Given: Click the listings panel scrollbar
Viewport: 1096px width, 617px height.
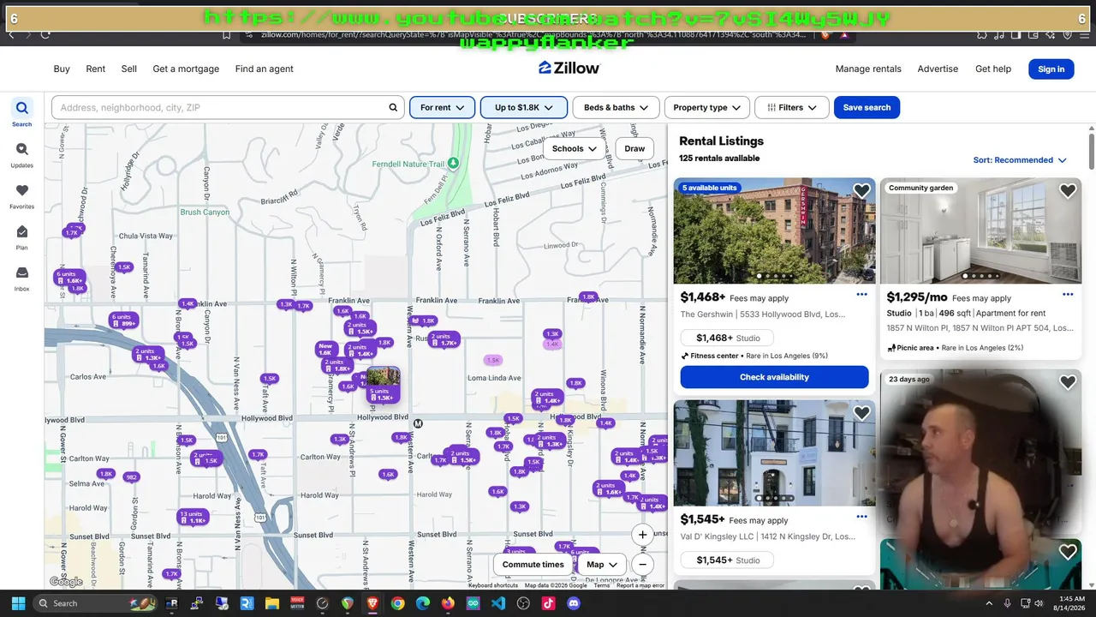Looking at the screenshot, I should click(1092, 150).
